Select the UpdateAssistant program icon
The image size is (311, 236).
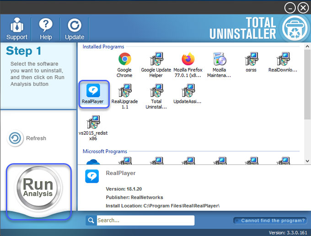(x=188, y=94)
